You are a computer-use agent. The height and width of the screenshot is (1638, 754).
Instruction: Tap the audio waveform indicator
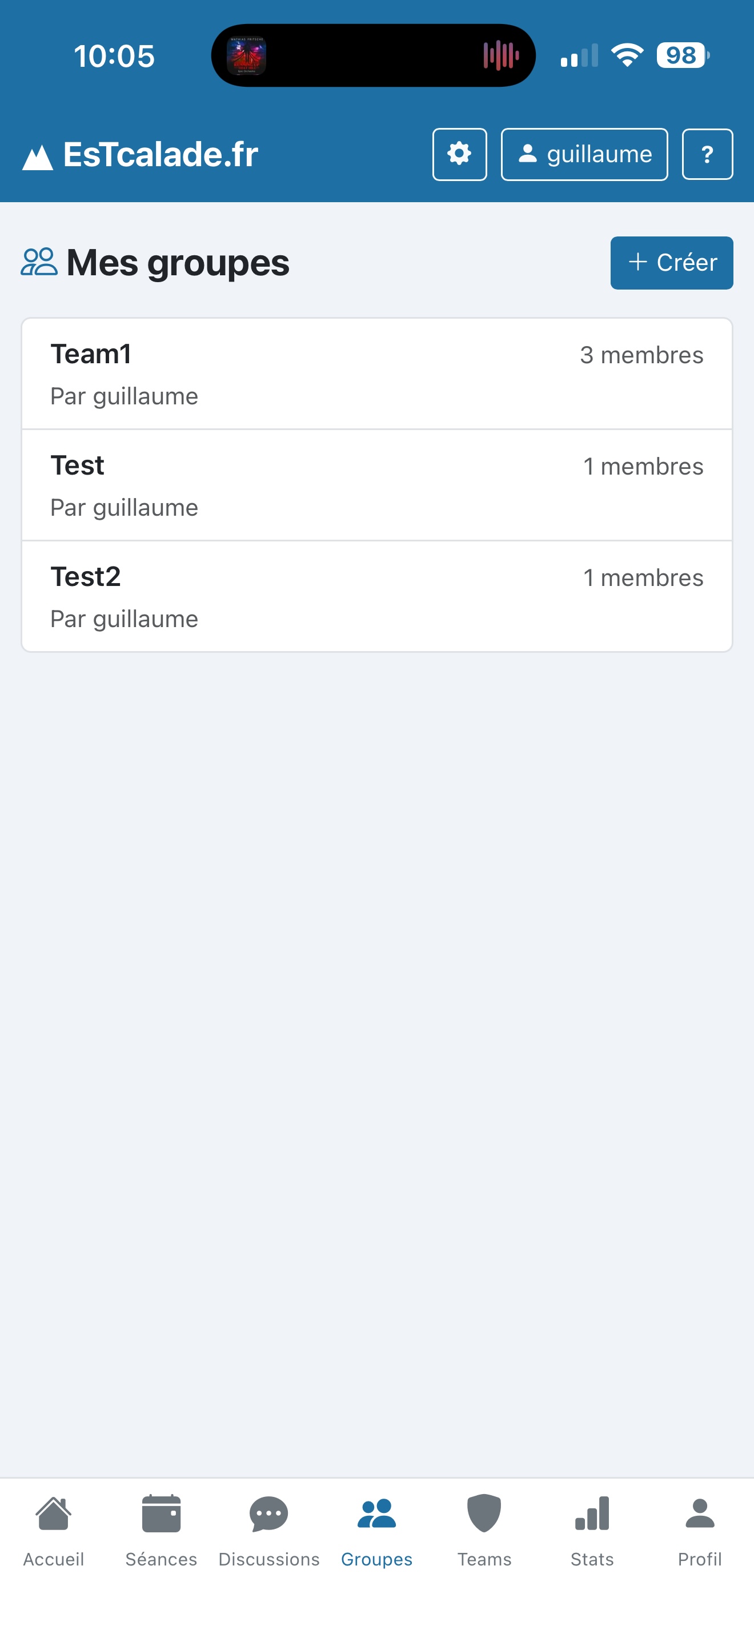501,56
